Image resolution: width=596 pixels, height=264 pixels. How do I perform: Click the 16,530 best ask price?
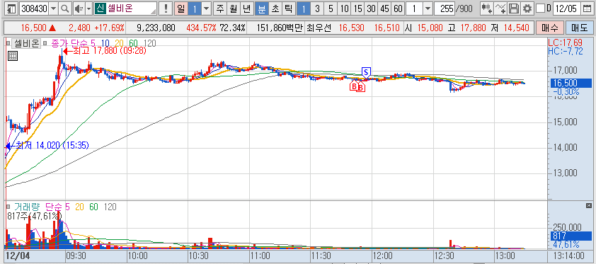pos(352,28)
